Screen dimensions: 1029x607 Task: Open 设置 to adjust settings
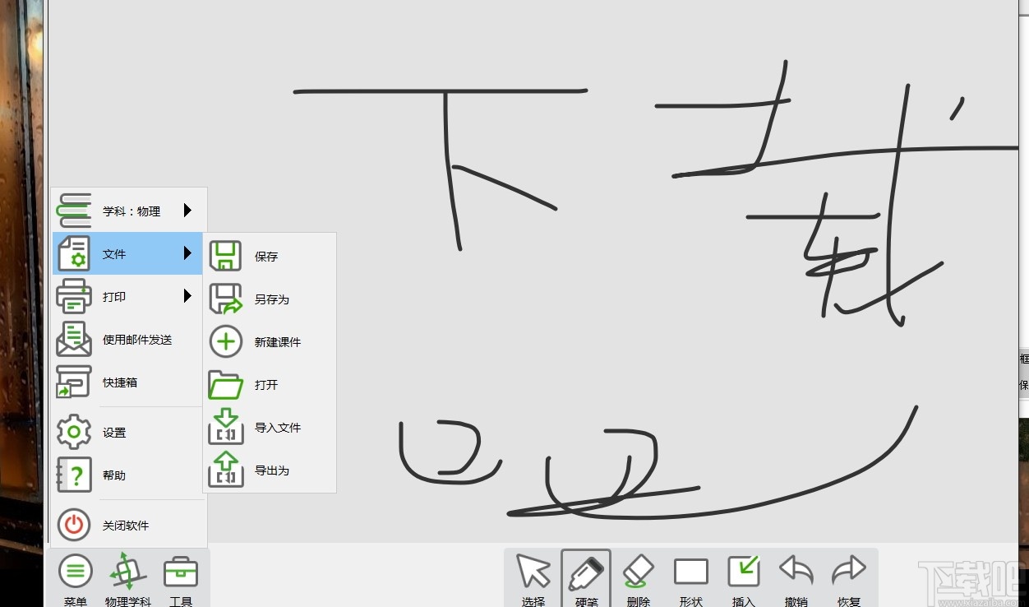[113, 432]
